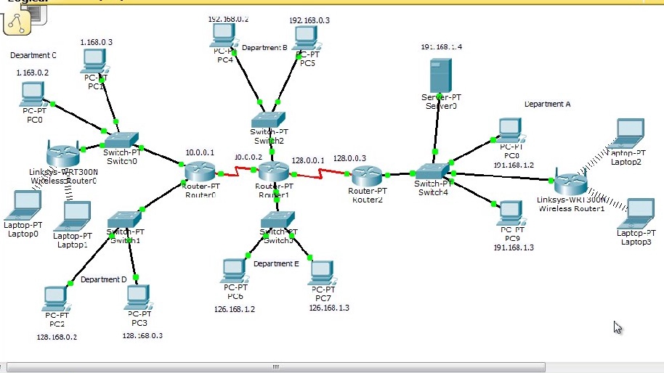Select the Laptop3 device
The width and height of the screenshot is (664, 373).
tap(638, 213)
